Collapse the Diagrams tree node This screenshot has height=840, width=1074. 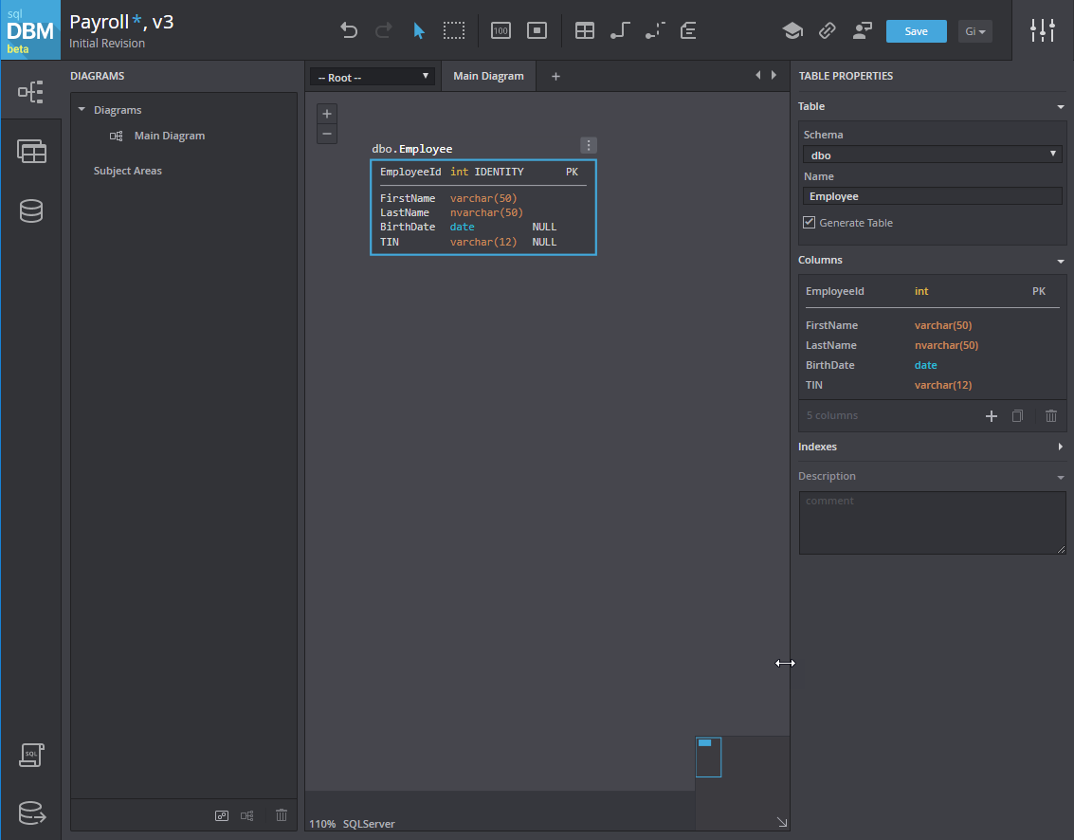click(x=81, y=109)
